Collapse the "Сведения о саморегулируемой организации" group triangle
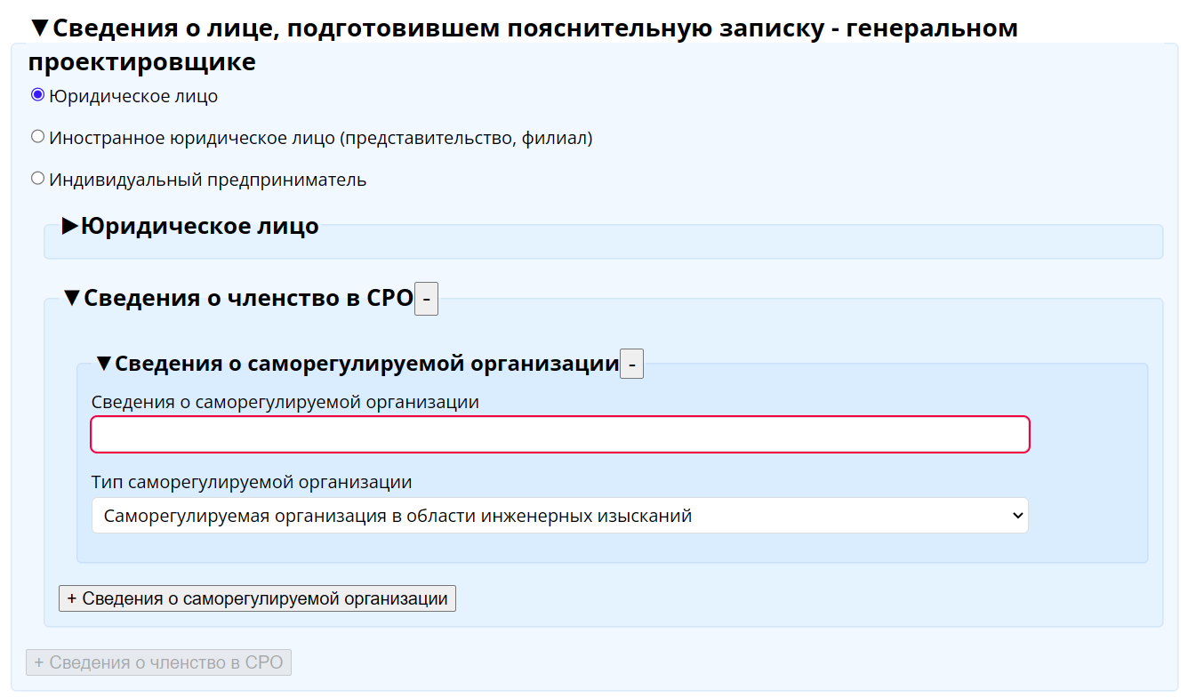The width and height of the screenshot is (1188, 698). tap(103, 364)
